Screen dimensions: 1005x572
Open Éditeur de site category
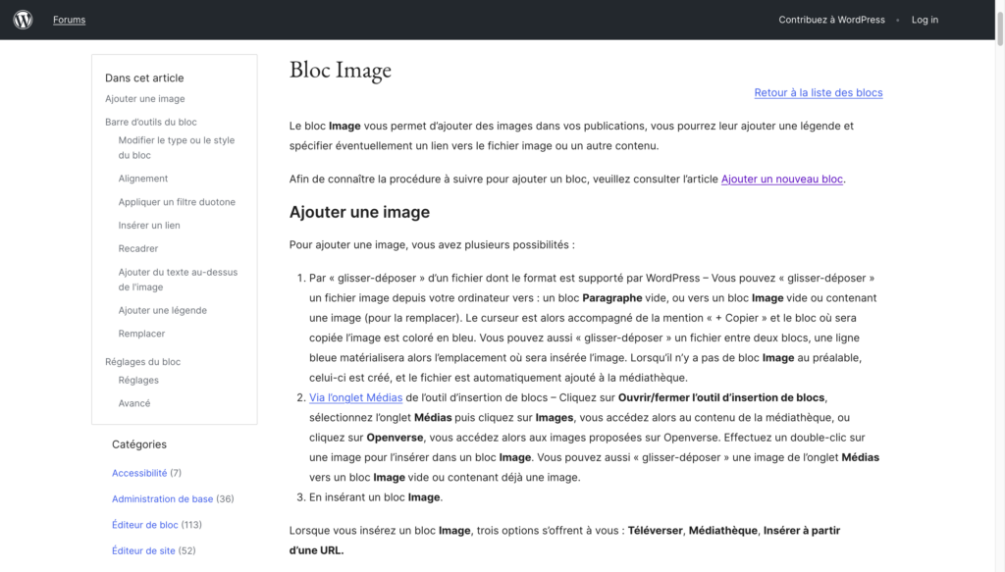pyautogui.click(x=143, y=550)
